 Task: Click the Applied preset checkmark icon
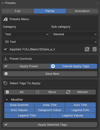tap(5, 49)
